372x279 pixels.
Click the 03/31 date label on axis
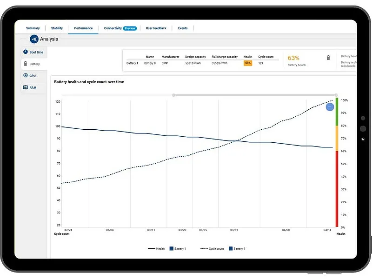tap(234, 230)
